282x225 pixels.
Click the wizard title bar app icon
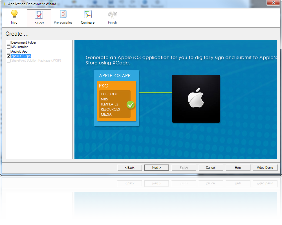tap(4, 4)
